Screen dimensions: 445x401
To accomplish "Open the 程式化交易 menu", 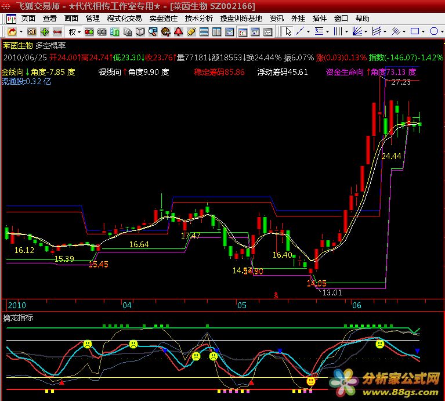I will click(x=124, y=19).
